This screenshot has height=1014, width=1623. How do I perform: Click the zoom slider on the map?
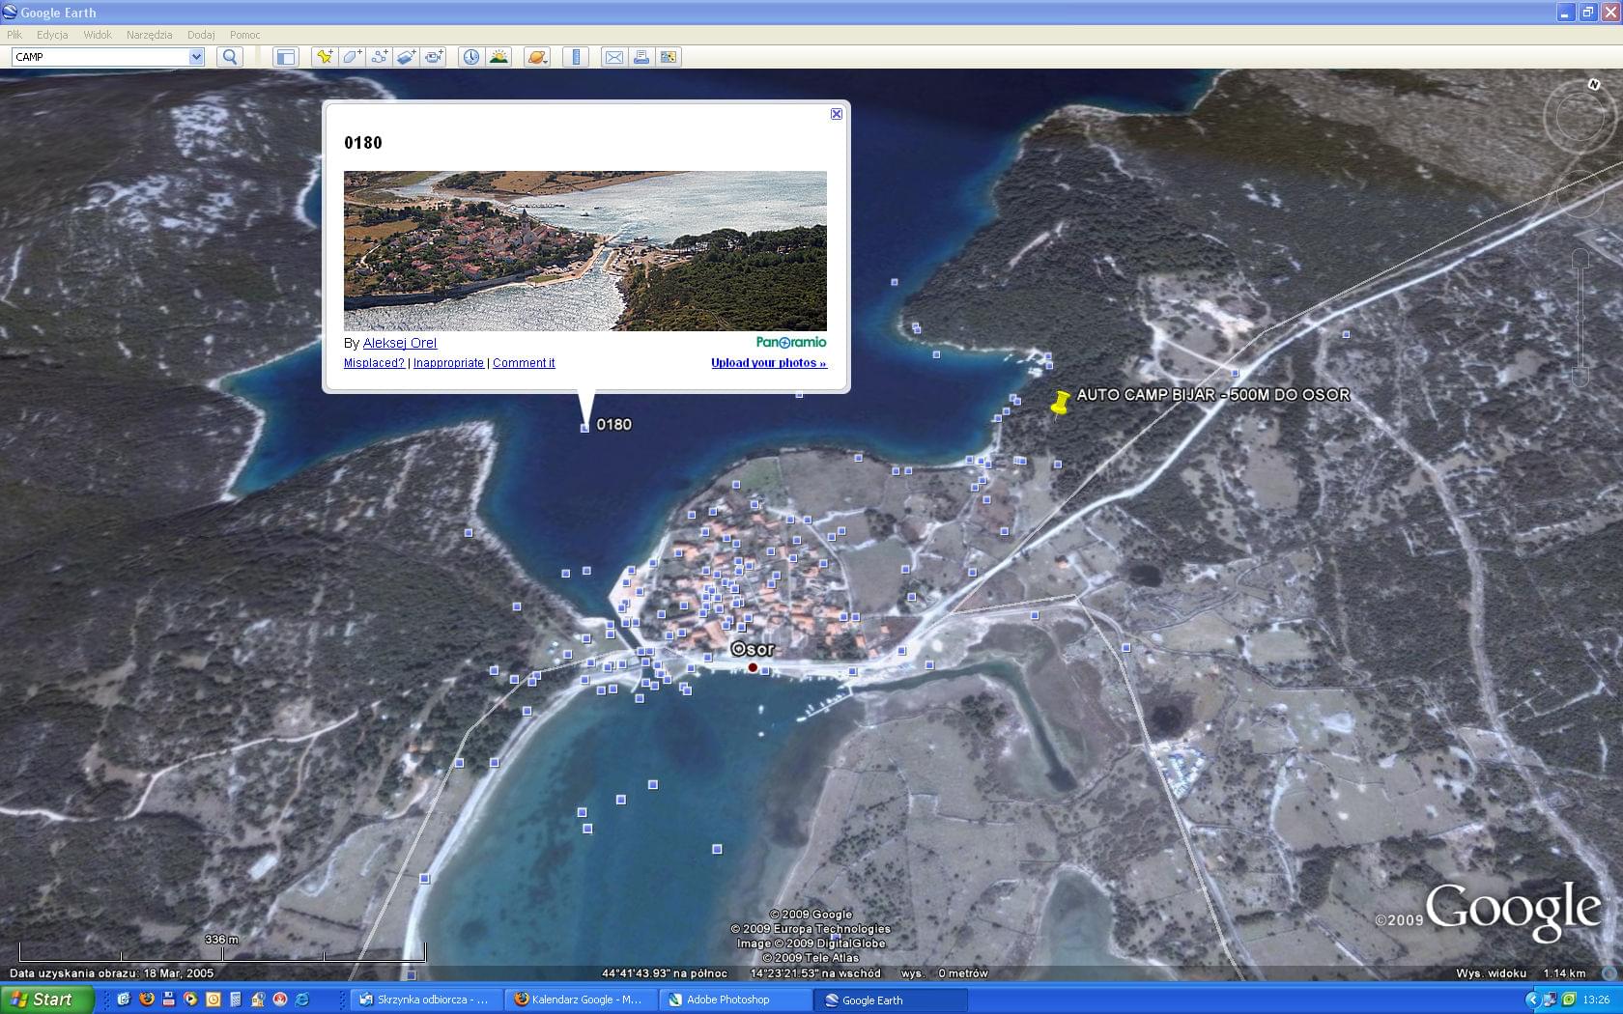pyautogui.click(x=1580, y=318)
